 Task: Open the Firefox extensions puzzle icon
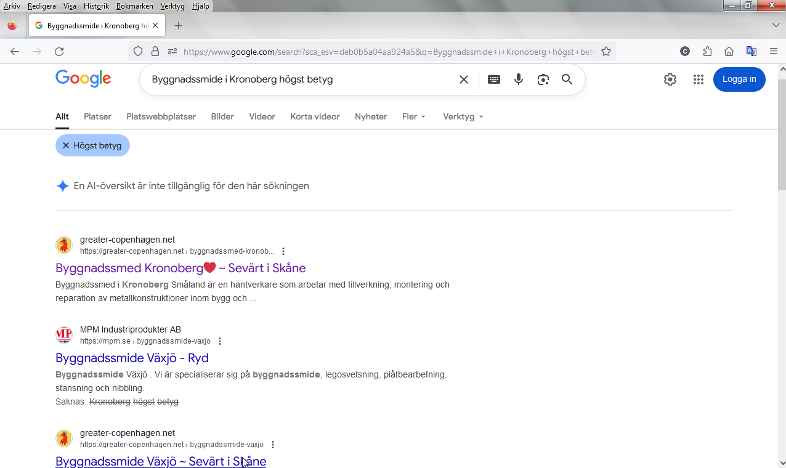(707, 52)
